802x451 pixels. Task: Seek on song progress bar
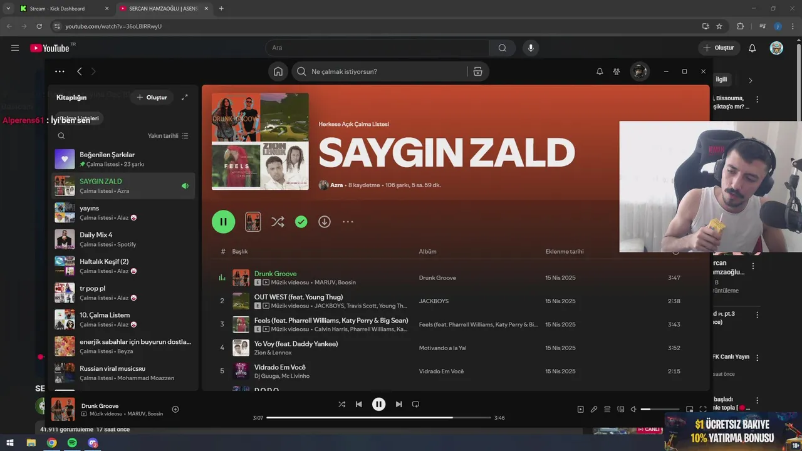378,418
